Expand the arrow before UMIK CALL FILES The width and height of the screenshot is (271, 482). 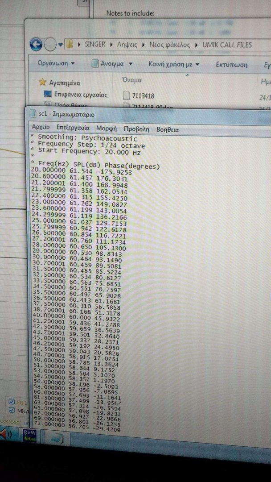(196, 46)
